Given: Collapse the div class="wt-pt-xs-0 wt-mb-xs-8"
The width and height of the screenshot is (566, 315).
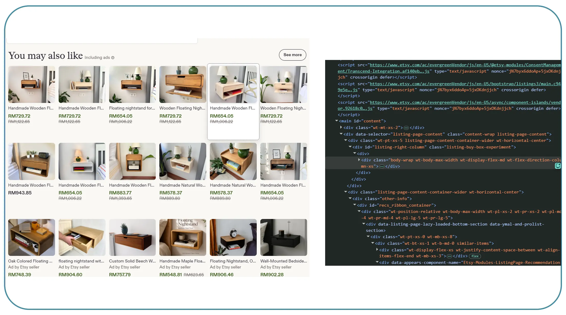Looking at the screenshot, I should 368,237.
